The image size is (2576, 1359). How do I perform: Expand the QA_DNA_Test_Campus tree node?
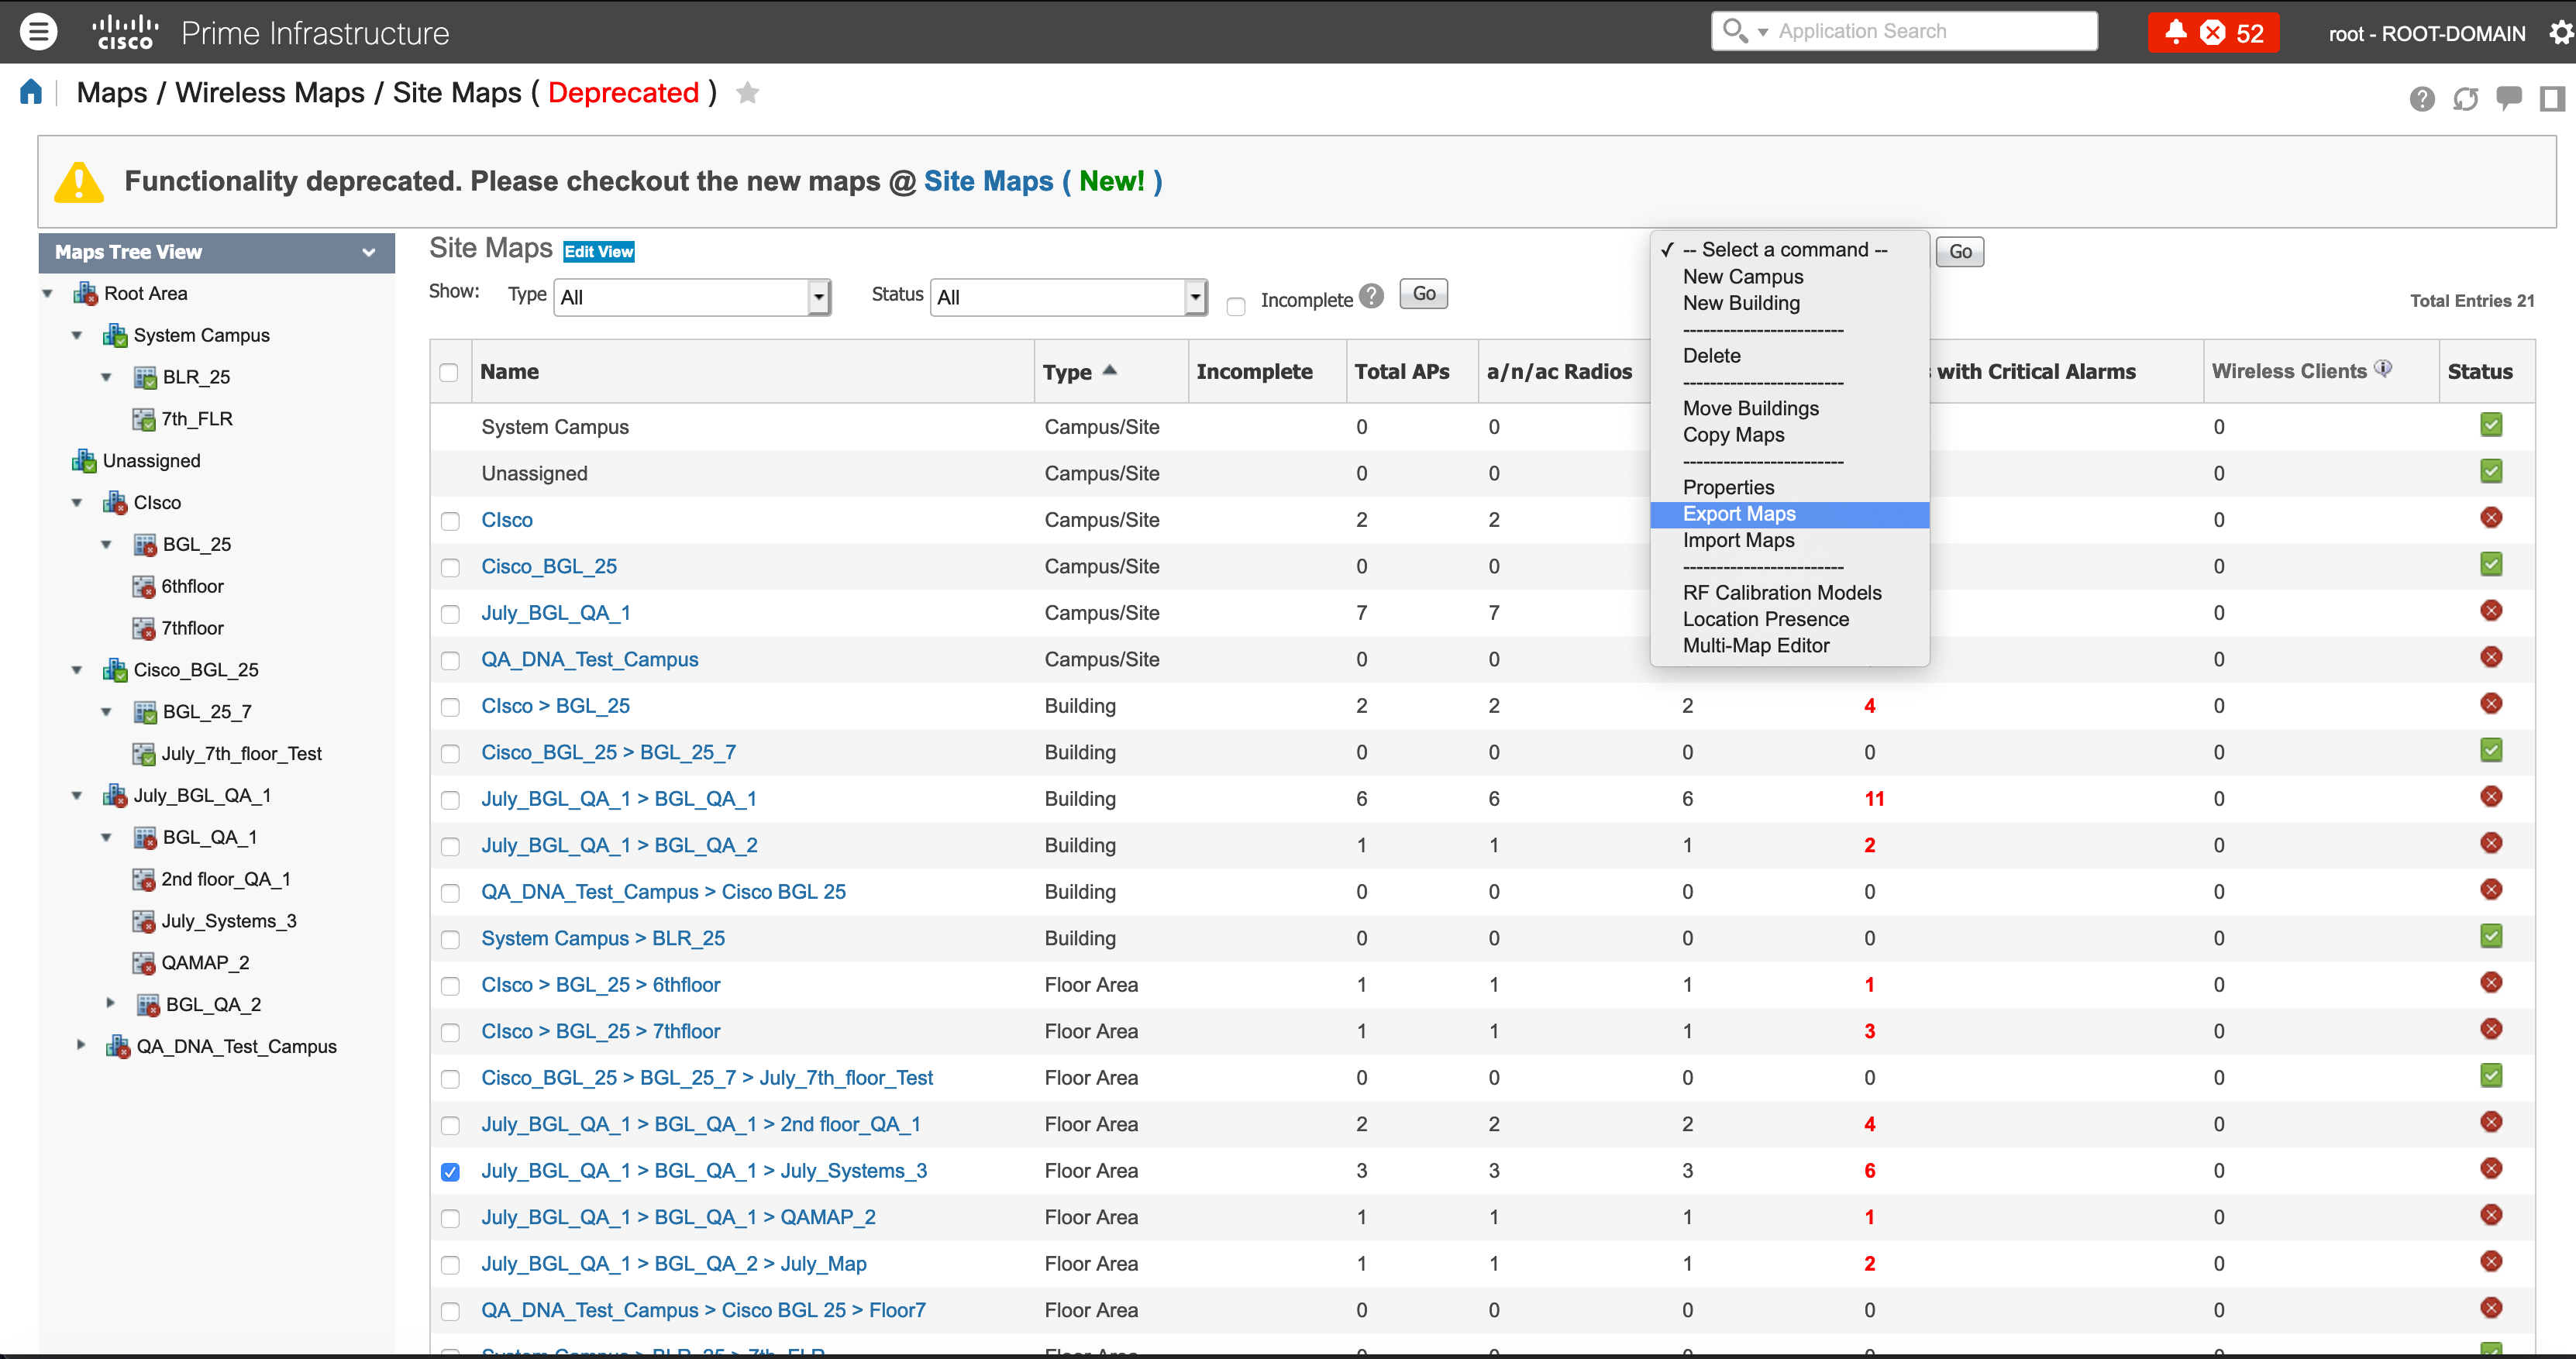pyautogui.click(x=81, y=1045)
